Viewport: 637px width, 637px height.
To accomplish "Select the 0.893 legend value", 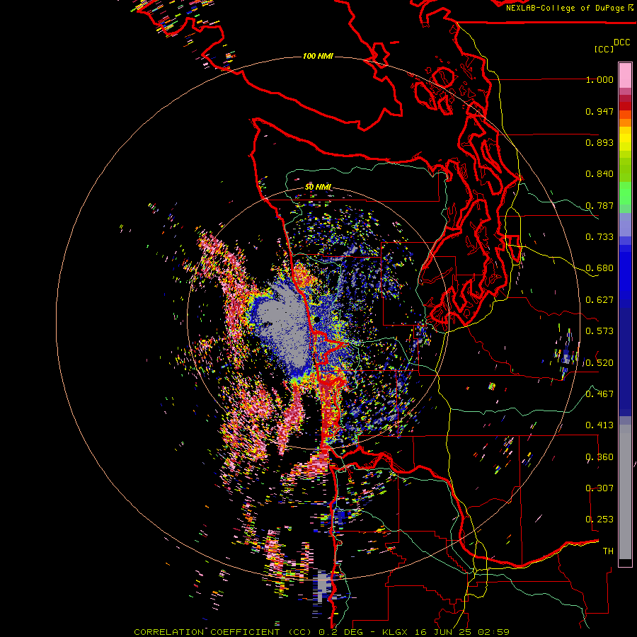I will click(599, 142).
